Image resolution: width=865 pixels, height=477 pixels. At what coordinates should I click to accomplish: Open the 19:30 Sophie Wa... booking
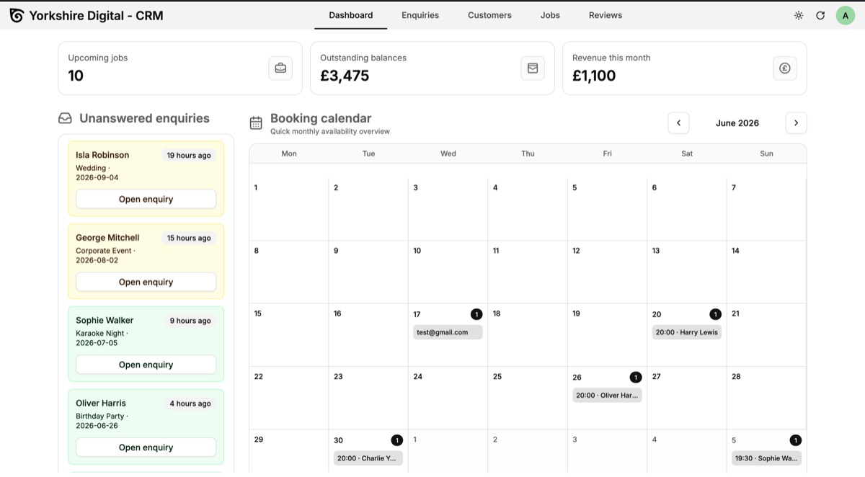pos(766,458)
